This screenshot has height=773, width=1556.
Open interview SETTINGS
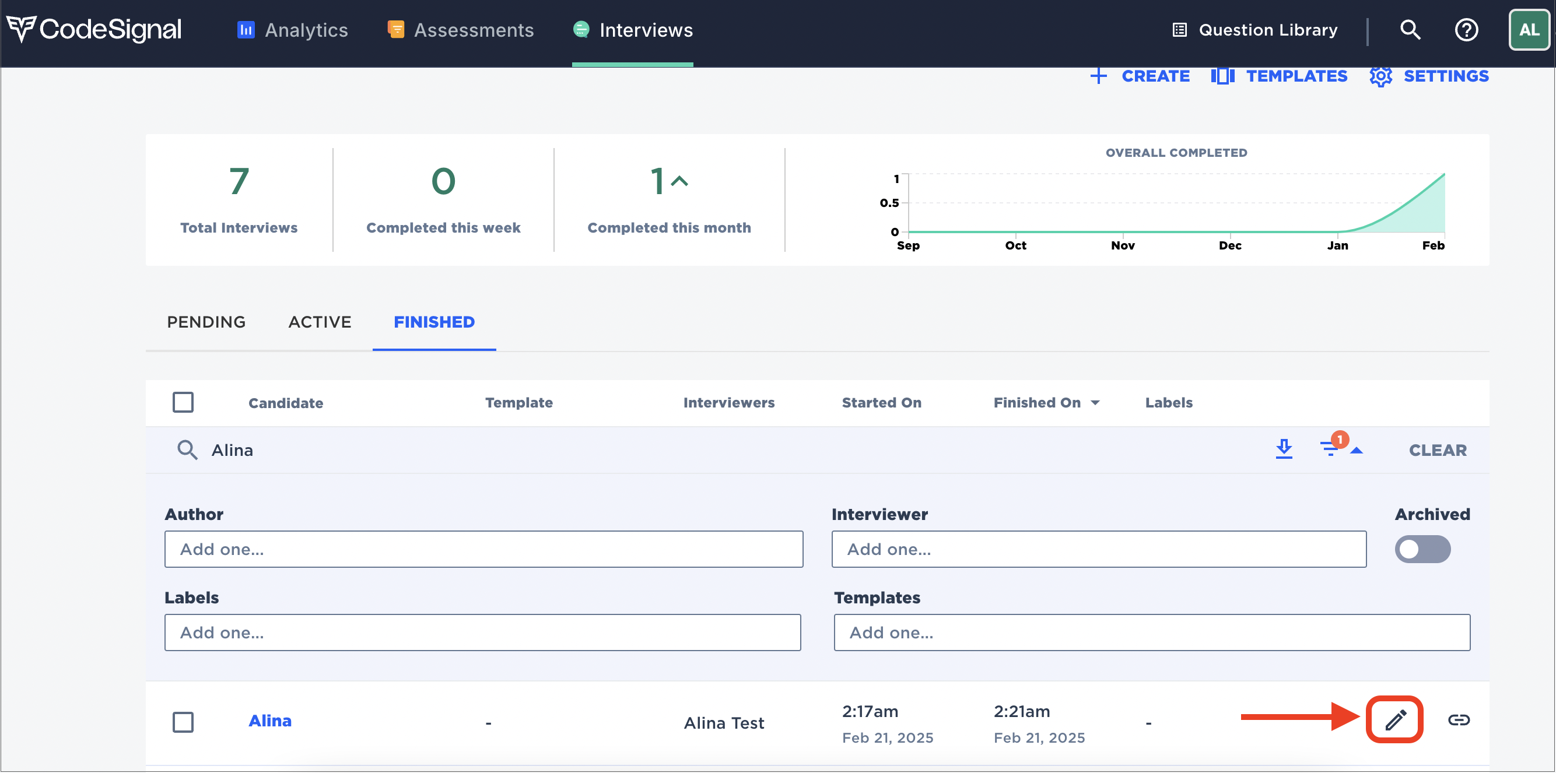click(x=1445, y=76)
